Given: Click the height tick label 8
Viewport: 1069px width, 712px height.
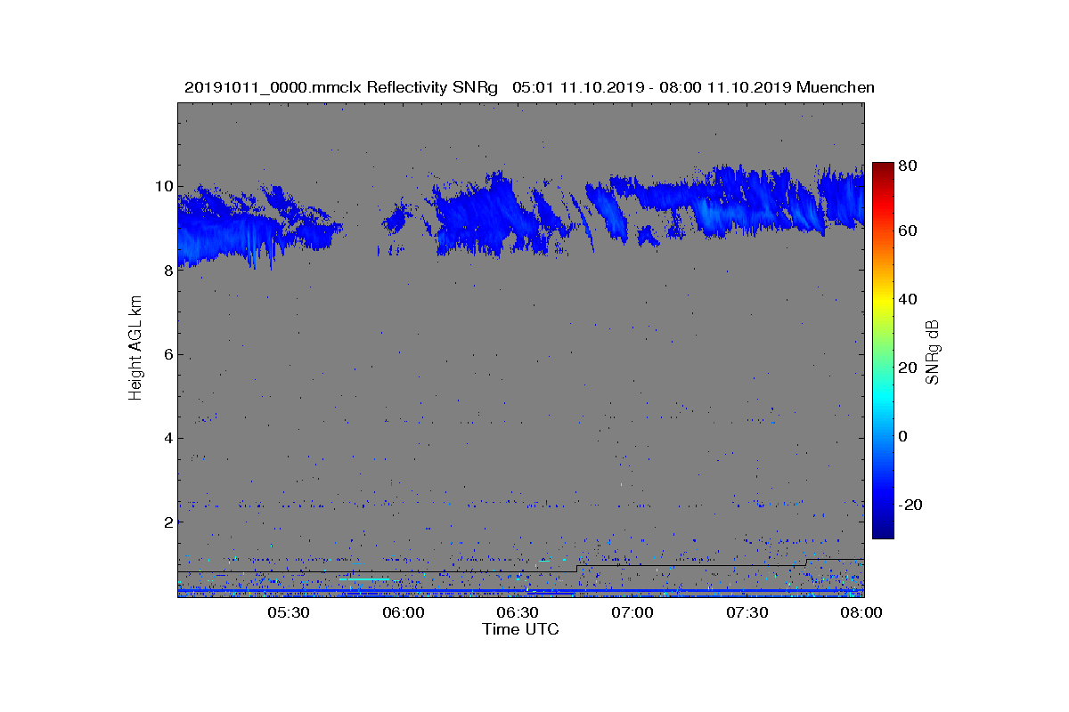Looking at the screenshot, I should (167, 270).
